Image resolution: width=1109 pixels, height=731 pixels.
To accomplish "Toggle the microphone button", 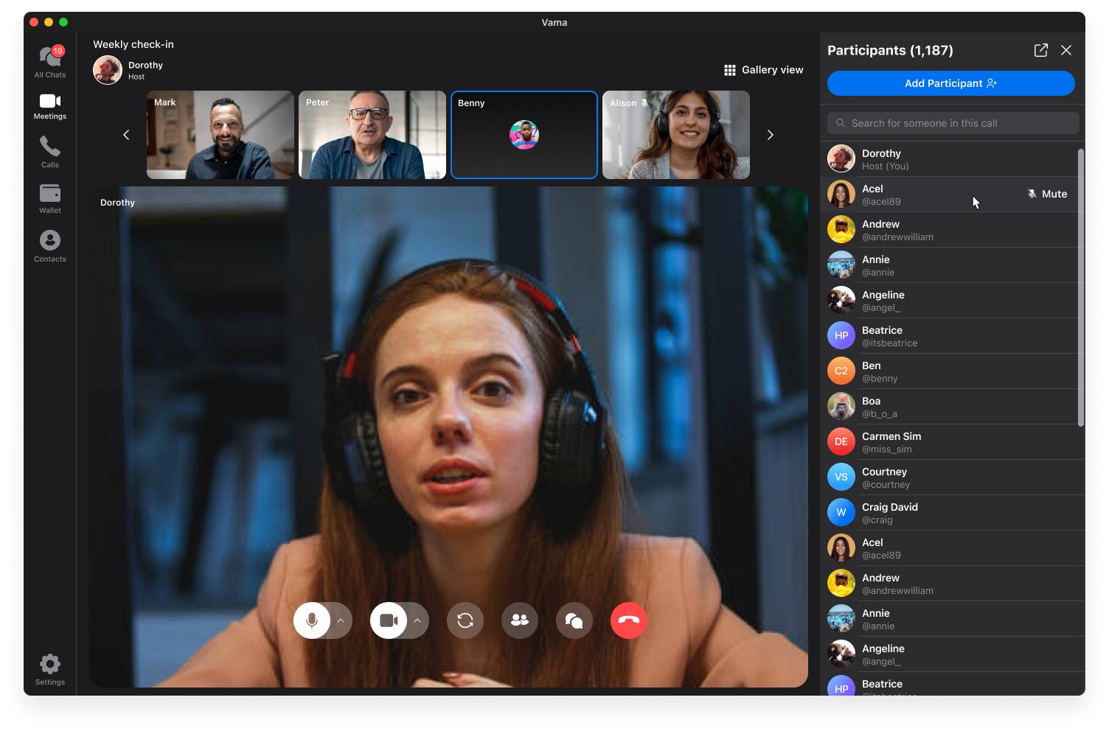I will pos(312,620).
